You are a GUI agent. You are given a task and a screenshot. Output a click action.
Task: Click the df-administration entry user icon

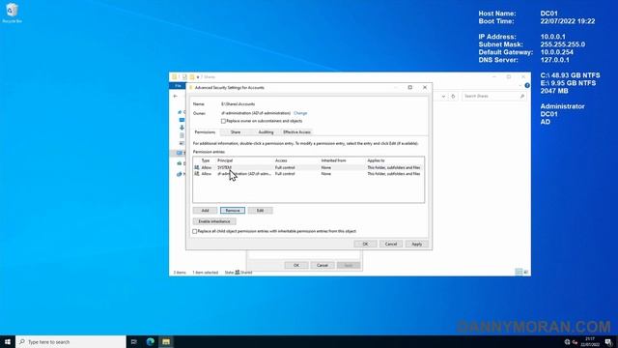tap(197, 174)
